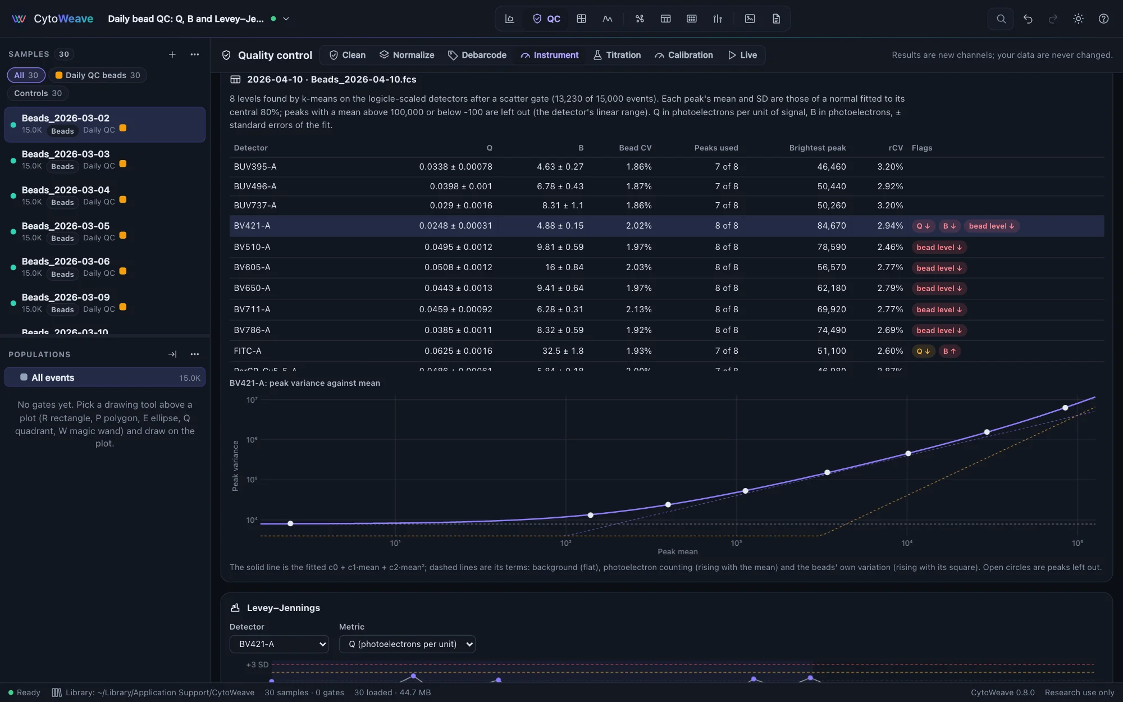Open the Metric dropdown for Q photoelectrons
The width and height of the screenshot is (1123, 702).
pyautogui.click(x=407, y=644)
